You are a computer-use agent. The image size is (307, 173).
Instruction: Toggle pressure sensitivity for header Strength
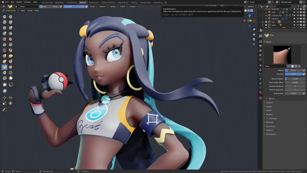tap(86, 6)
